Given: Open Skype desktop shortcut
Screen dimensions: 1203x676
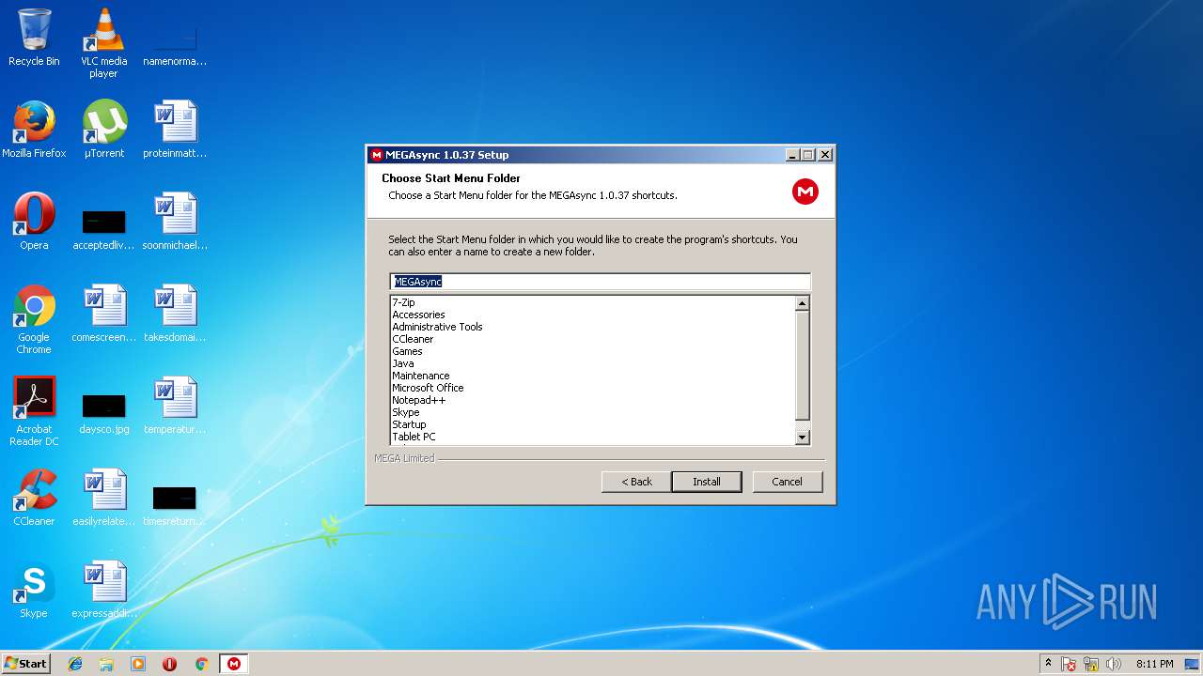Looking at the screenshot, I should tap(34, 590).
